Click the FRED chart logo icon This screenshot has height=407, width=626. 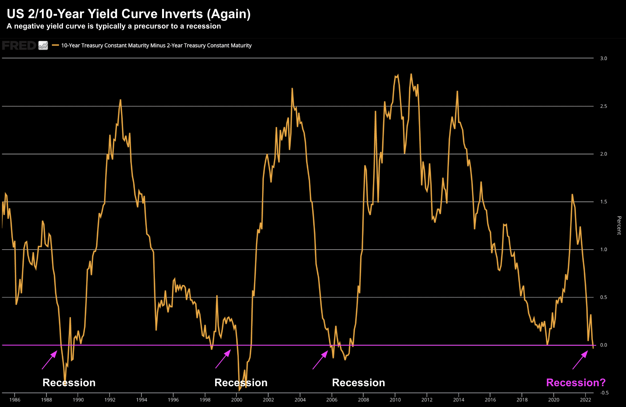point(43,45)
